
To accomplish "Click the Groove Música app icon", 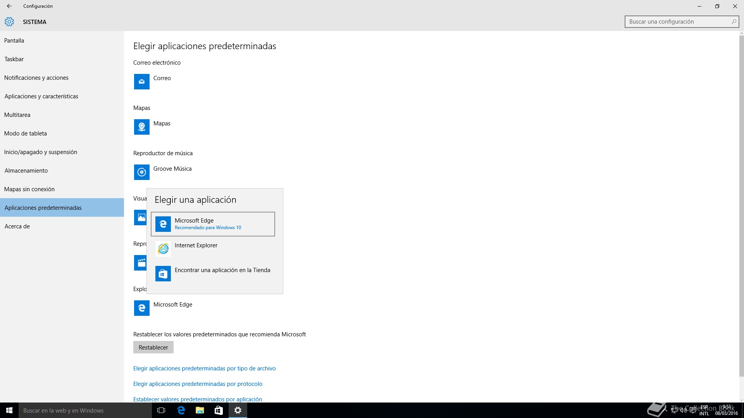I will (142, 172).
